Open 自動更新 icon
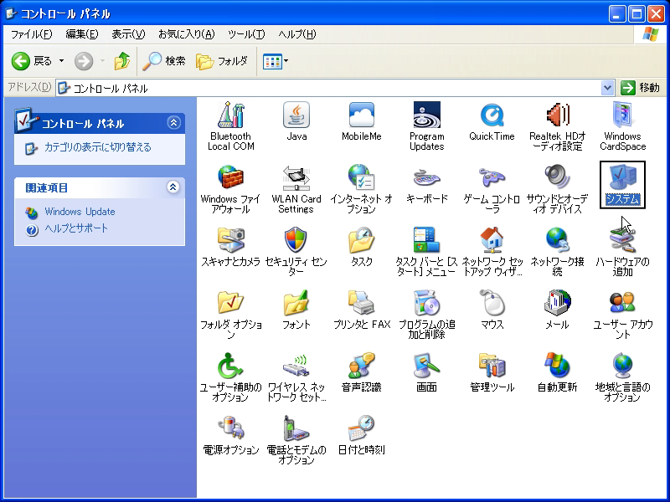This screenshot has width=670, height=502. click(557, 366)
